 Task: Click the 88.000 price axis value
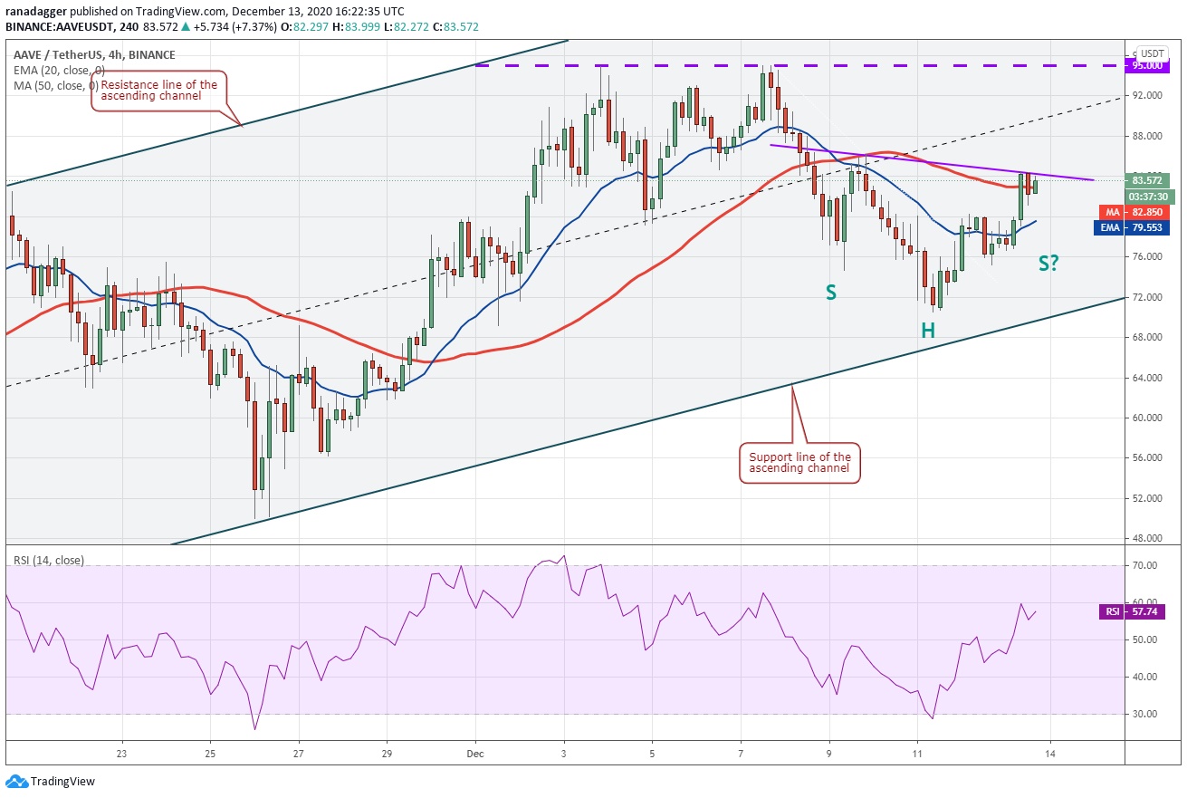tap(1148, 136)
